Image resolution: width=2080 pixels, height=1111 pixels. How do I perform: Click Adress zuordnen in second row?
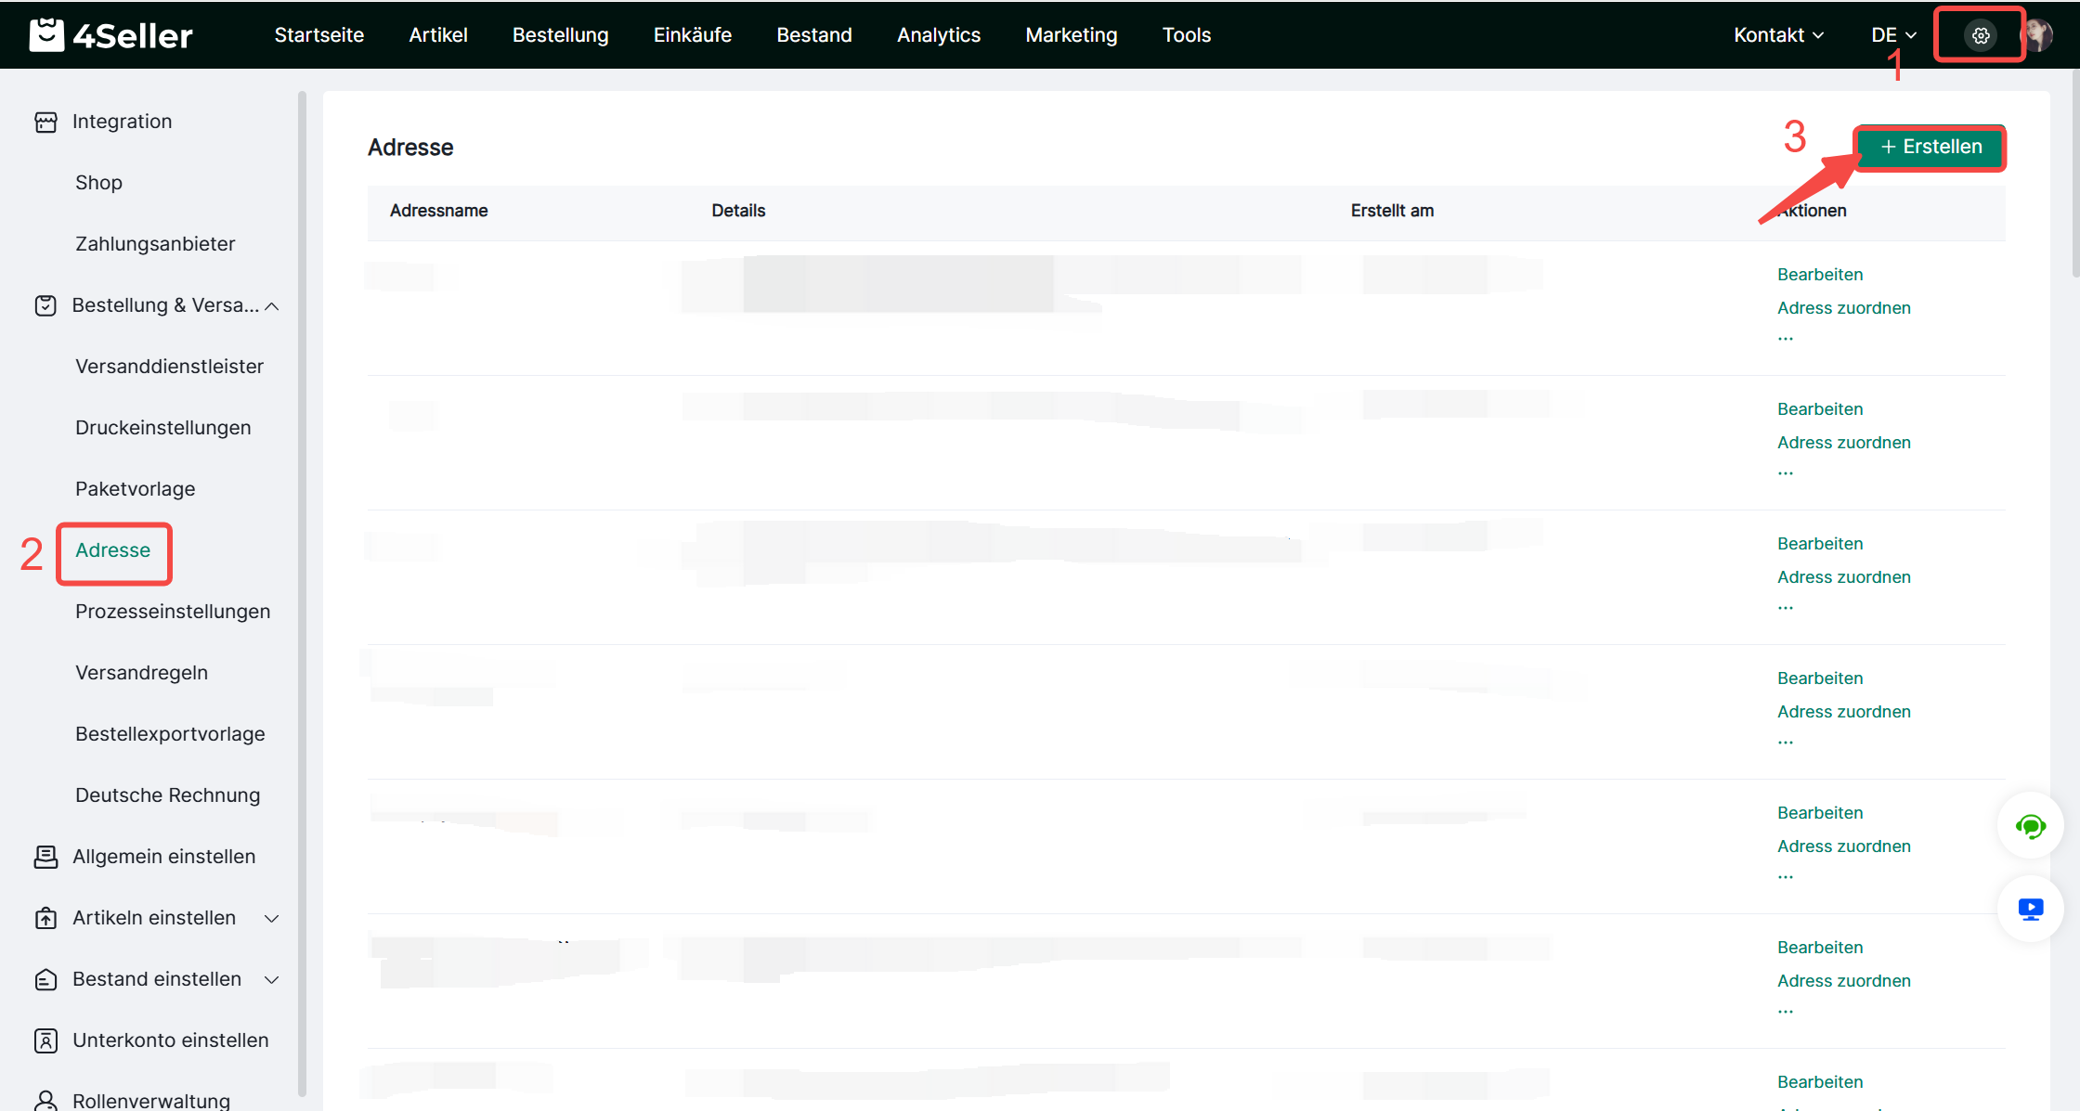(1843, 443)
